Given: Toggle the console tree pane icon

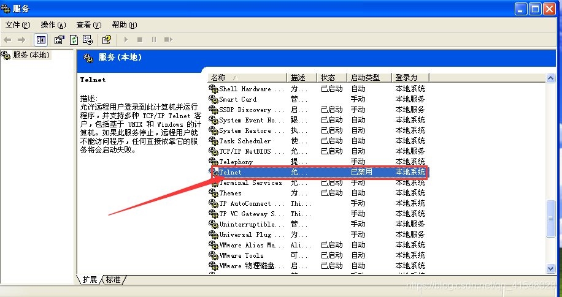Looking at the screenshot, I should click(x=41, y=40).
